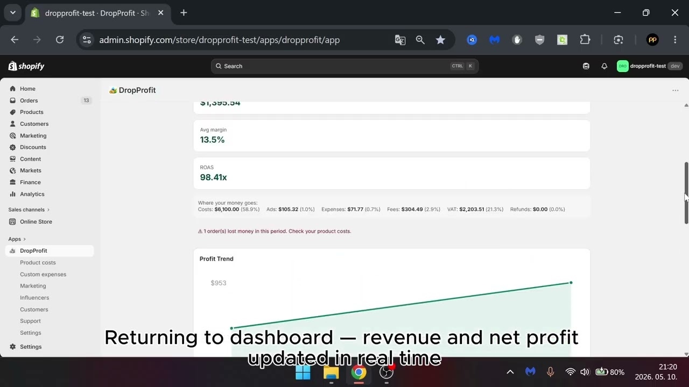The image size is (689, 387).
Task: Open the notifications bell
Action: tap(604, 66)
